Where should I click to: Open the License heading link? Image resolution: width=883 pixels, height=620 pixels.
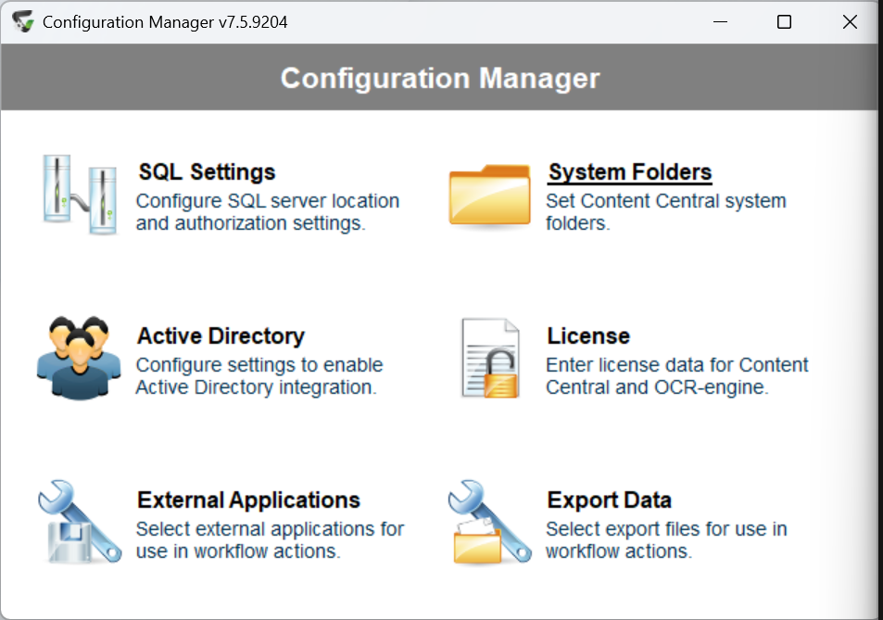(588, 336)
